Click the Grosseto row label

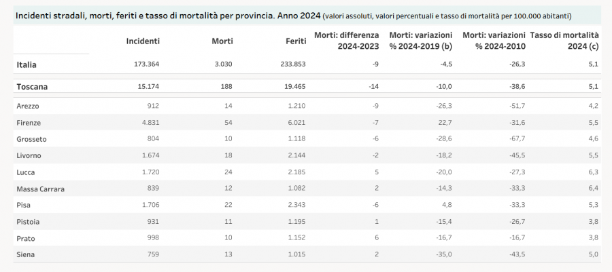click(31, 139)
